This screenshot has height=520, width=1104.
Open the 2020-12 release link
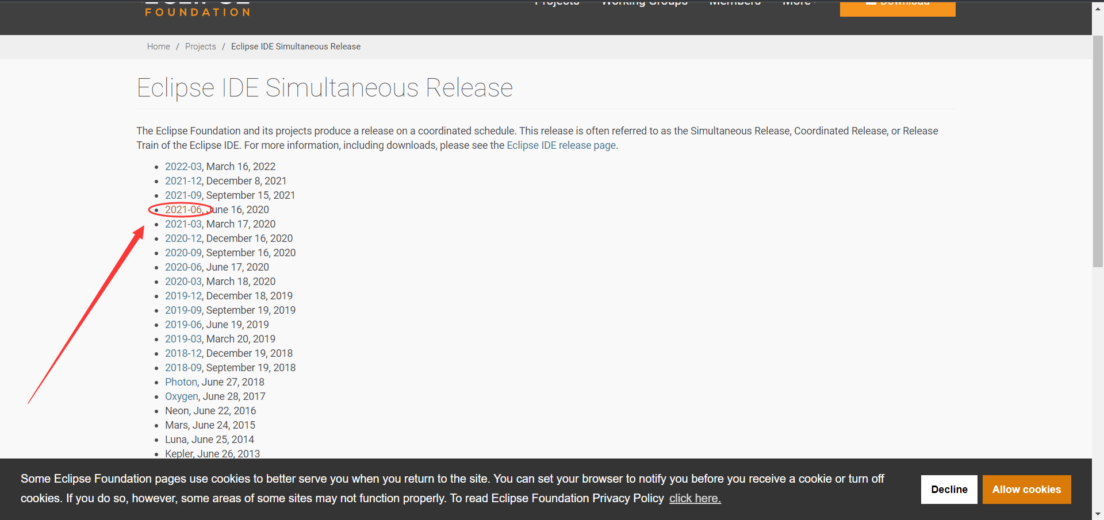tap(183, 238)
